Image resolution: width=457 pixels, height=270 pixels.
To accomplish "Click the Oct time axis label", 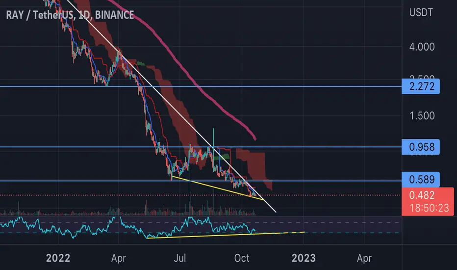I will point(242,258).
